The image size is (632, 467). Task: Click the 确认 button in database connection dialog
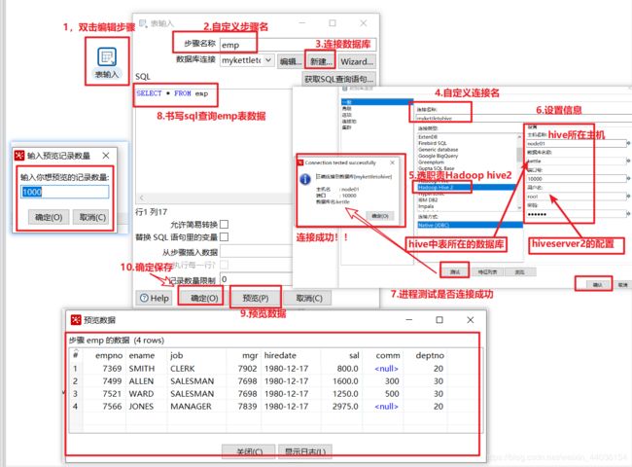click(x=598, y=285)
